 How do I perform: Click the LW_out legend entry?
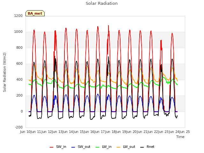tap(126, 147)
